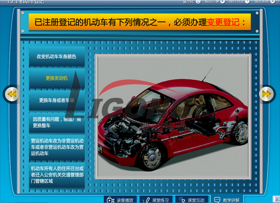Go to previous page with left arrow
Screen dimensions: 280x203
point(12,94)
